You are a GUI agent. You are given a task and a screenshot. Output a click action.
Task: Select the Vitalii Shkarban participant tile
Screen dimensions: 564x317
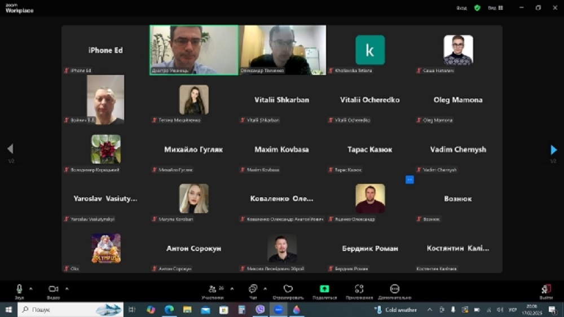(x=281, y=100)
